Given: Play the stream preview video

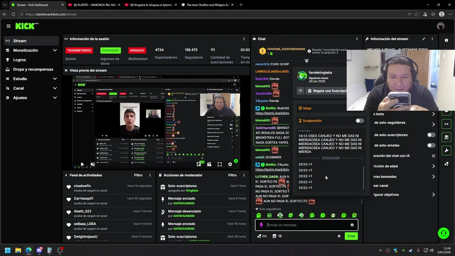Looking at the screenshot, I should click(82, 164).
